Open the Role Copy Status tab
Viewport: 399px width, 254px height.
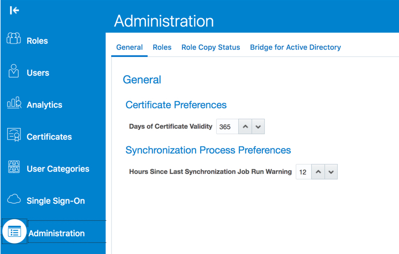[x=211, y=47]
